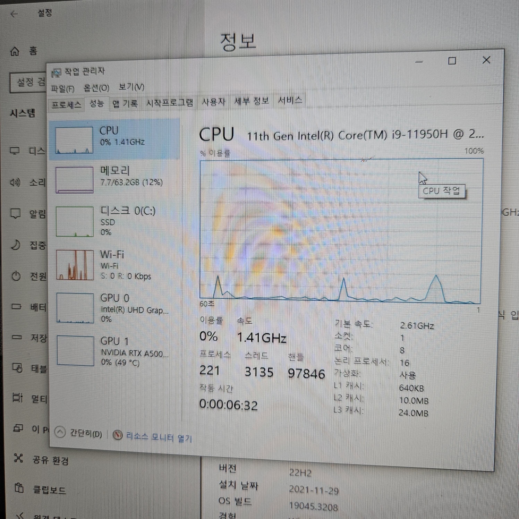This screenshot has width=519, height=519.
Task: Click the OS build value 19045.3208
Action: [x=313, y=507]
